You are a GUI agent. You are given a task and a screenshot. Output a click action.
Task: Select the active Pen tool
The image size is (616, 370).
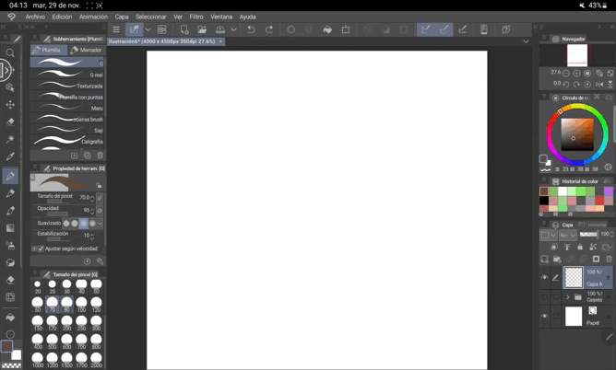pyautogui.click(x=10, y=176)
